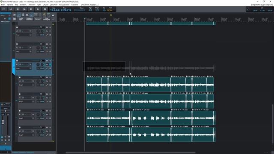The image size is (274, 154).
Task: Open the Справка menu
Action: coord(74,5)
